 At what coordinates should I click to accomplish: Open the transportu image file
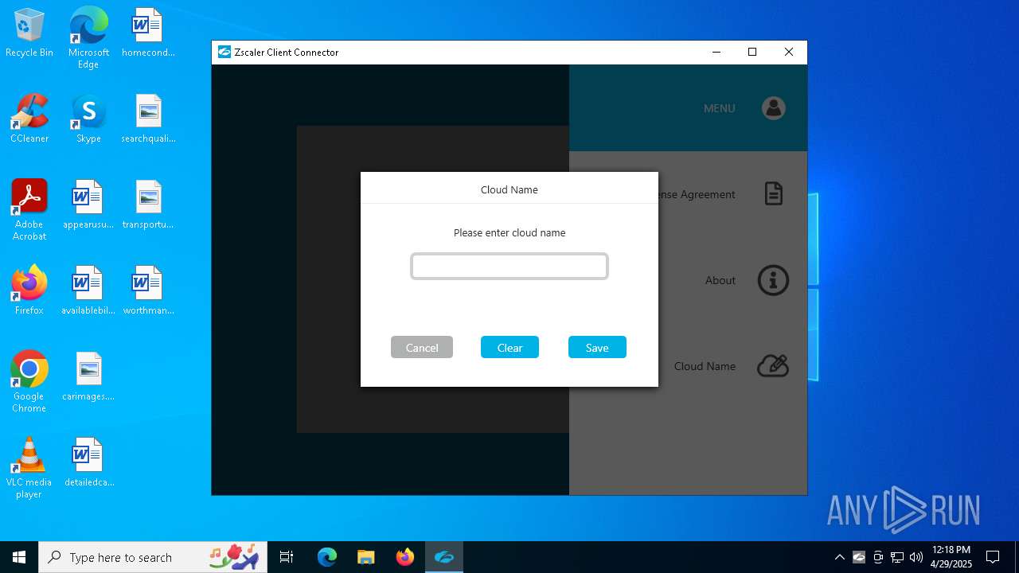[148, 205]
